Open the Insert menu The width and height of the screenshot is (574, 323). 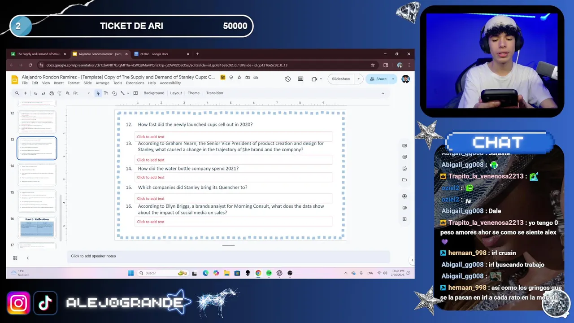coord(59,83)
